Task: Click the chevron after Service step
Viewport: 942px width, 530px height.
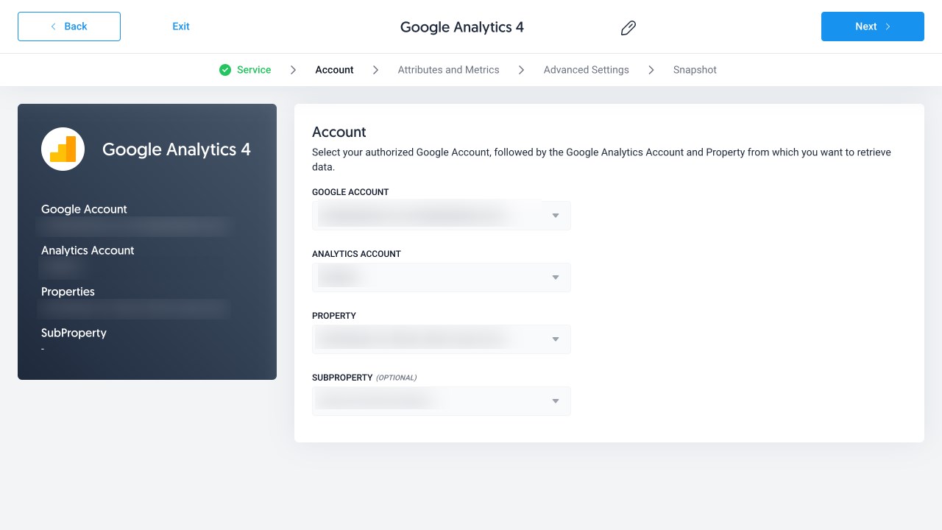Action: coord(293,70)
